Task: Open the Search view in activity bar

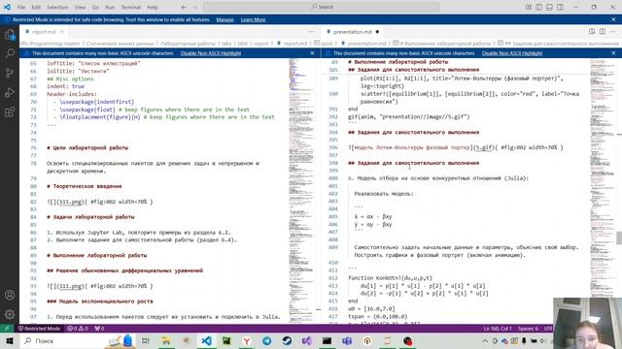Action: 10,53
